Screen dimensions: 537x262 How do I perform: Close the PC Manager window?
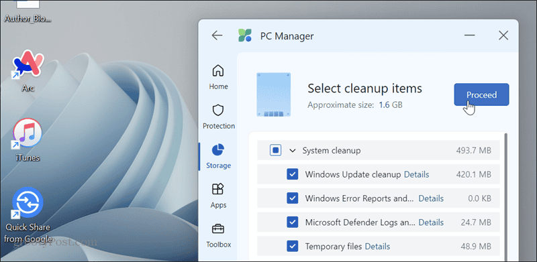(503, 36)
